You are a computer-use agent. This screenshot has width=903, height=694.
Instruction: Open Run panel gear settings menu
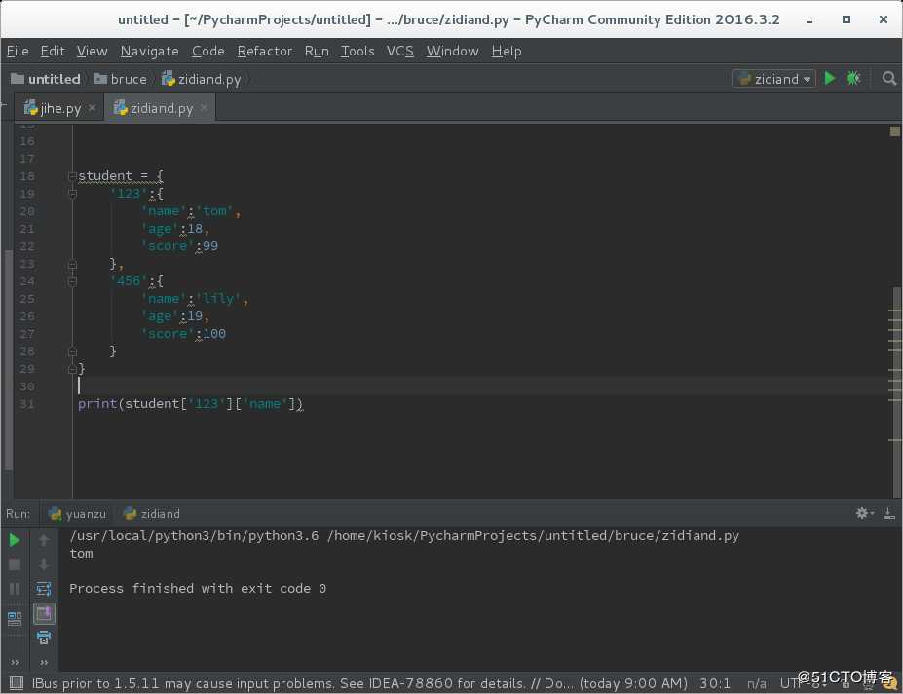pos(864,513)
